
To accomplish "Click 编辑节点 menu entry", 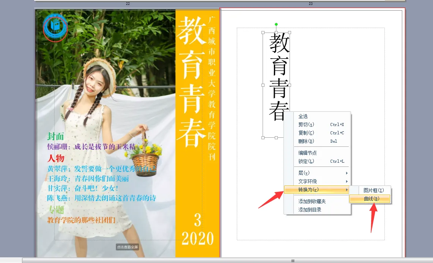I will point(317,153).
